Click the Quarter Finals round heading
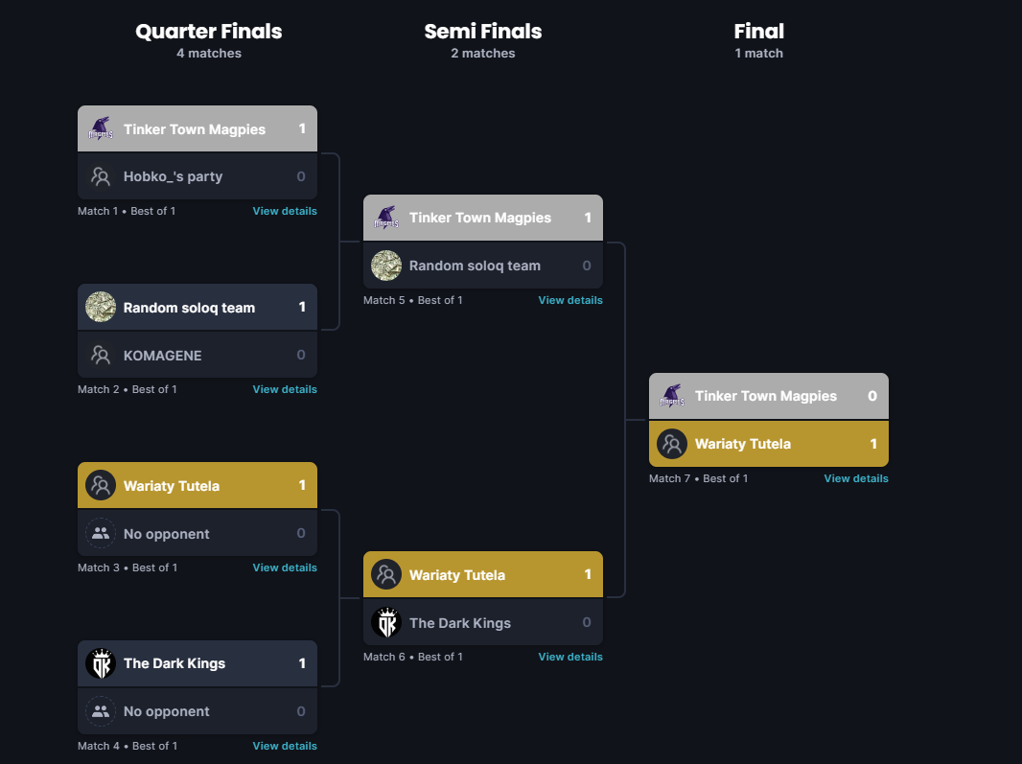Screen dimensions: 1022x764 209,32
